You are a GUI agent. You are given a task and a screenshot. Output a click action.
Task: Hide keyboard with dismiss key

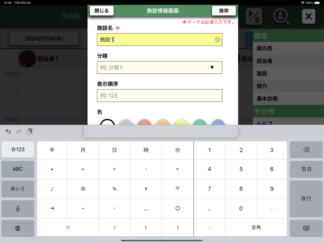pyautogui.click(x=306, y=228)
